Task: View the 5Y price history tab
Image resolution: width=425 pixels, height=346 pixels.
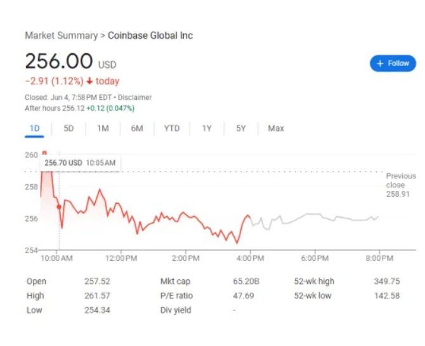Action: point(241,128)
